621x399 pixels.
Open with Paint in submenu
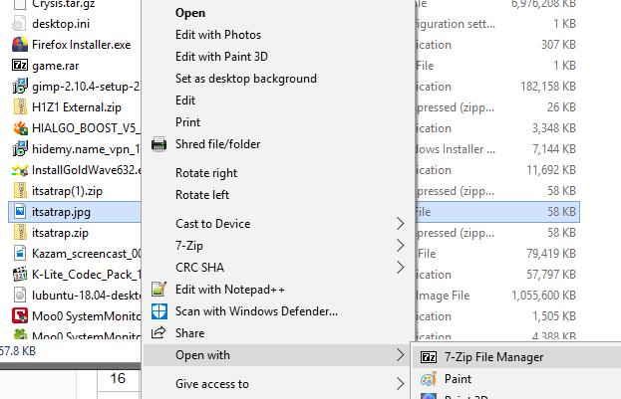tap(458, 379)
